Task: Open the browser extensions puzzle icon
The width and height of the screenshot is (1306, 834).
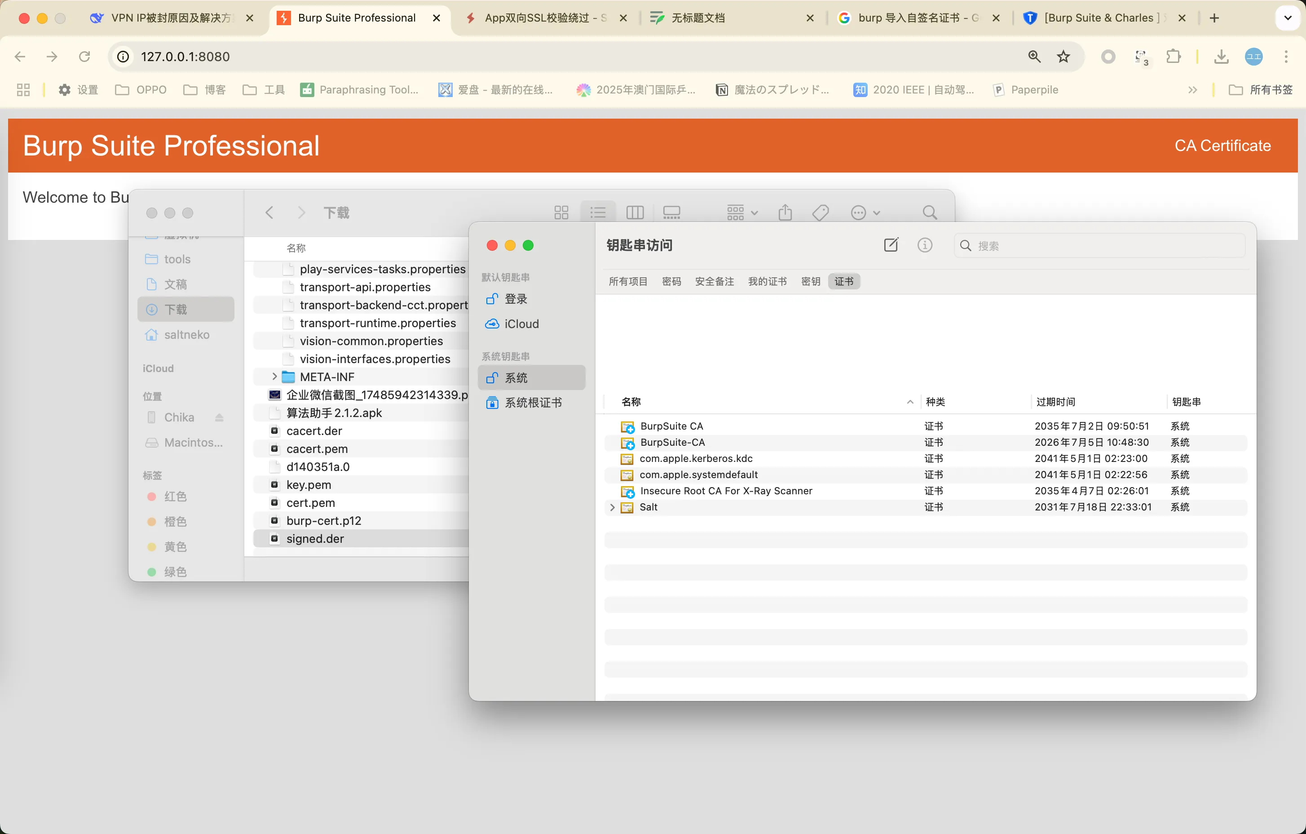Action: pyautogui.click(x=1173, y=57)
